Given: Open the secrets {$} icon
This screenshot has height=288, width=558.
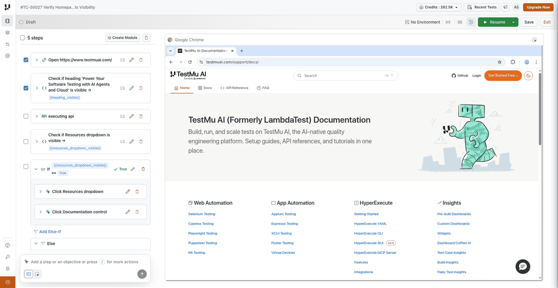Looking at the screenshot, I should 460,22.
